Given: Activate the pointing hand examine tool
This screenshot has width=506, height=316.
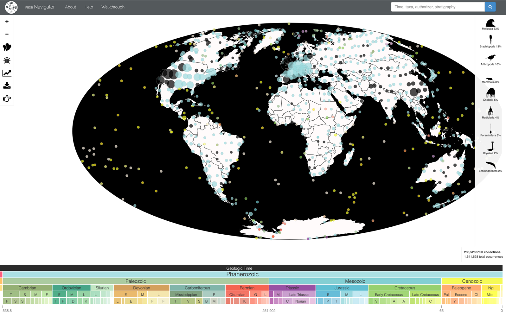Looking at the screenshot, I should click(7, 99).
